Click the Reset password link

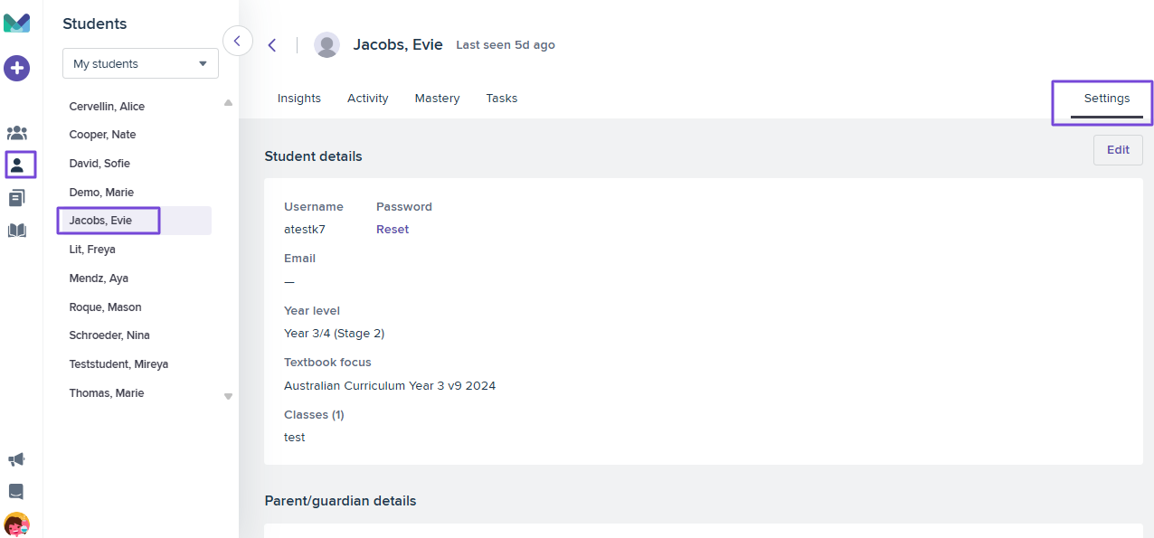pos(393,230)
